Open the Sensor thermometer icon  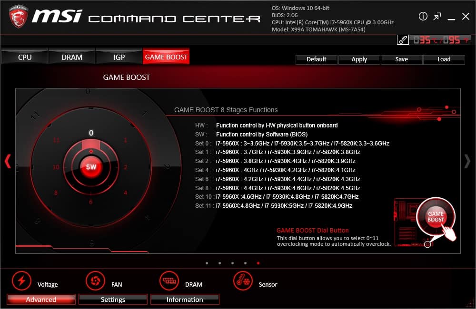[243, 281]
